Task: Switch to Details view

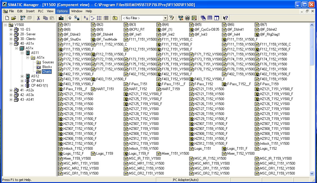Action: coord(106,18)
